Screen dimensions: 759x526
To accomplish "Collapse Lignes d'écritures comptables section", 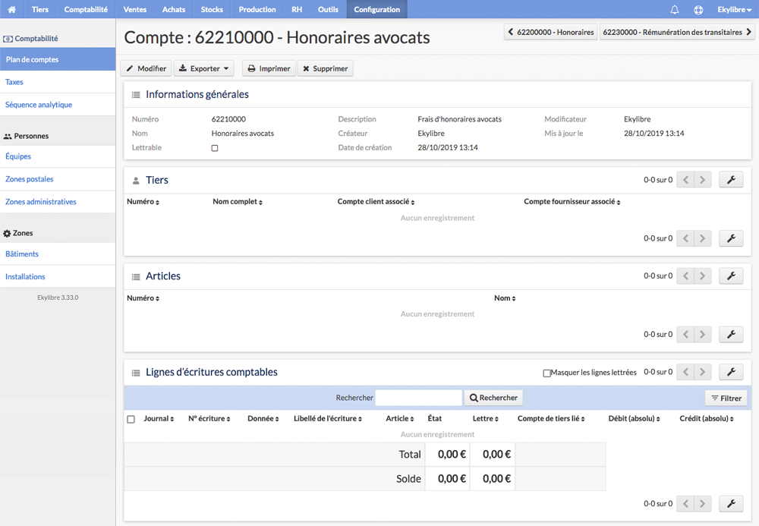I will coord(212,372).
